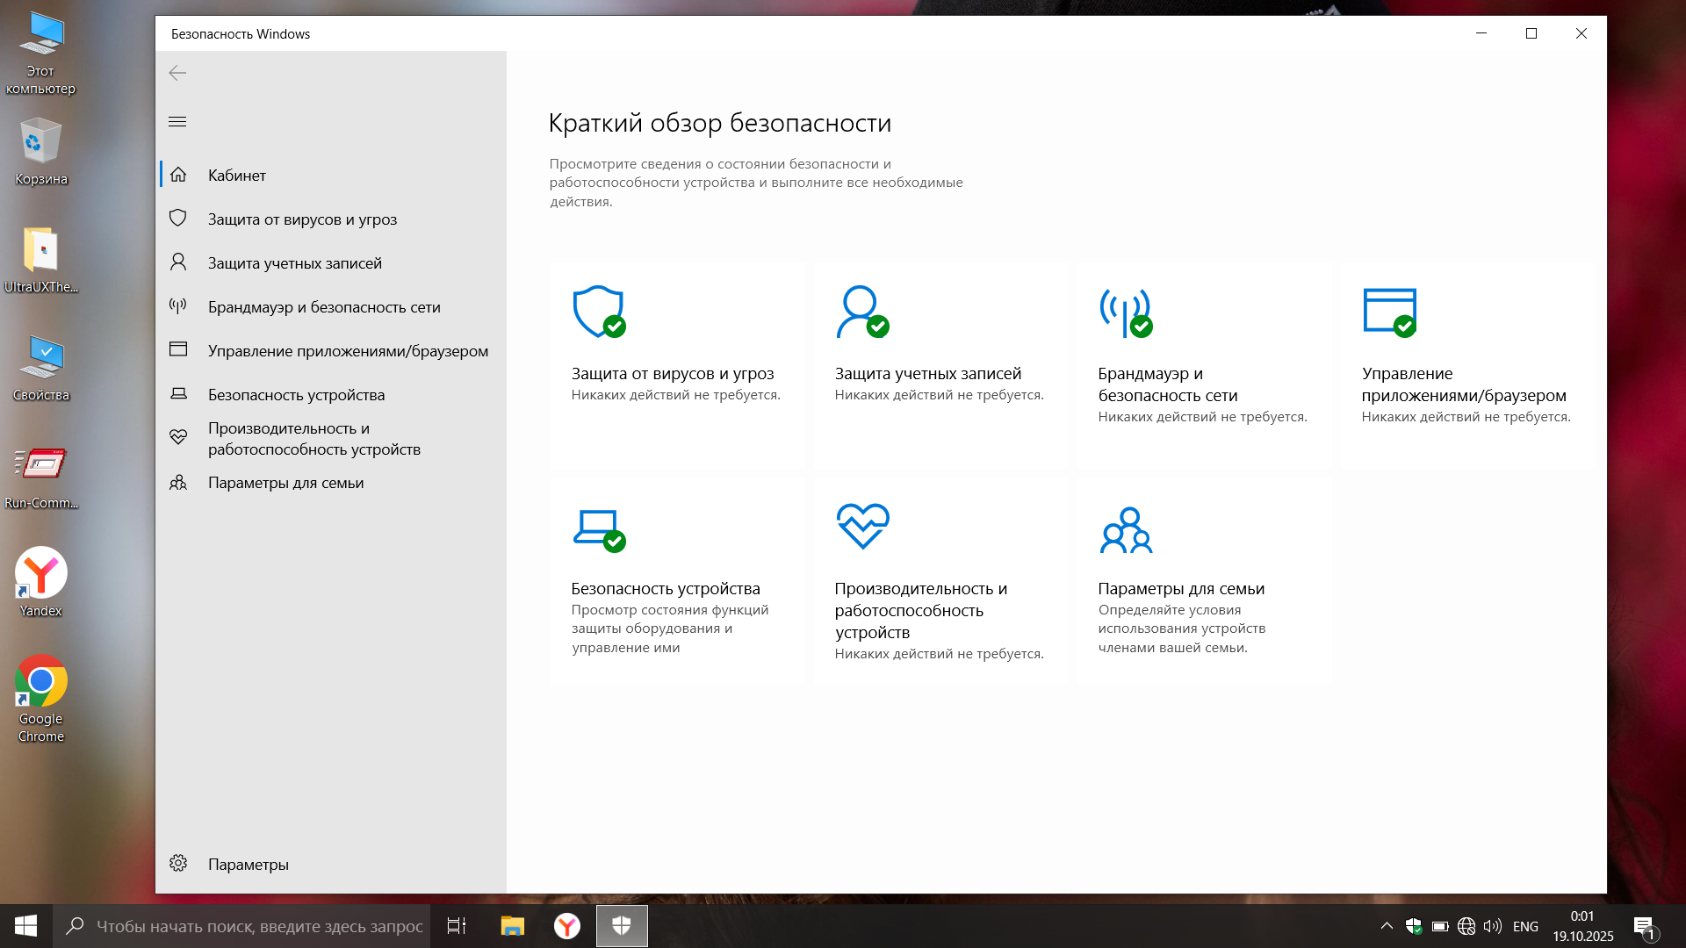Click the taskbar search input field
The image size is (1686, 948).
[x=259, y=926]
